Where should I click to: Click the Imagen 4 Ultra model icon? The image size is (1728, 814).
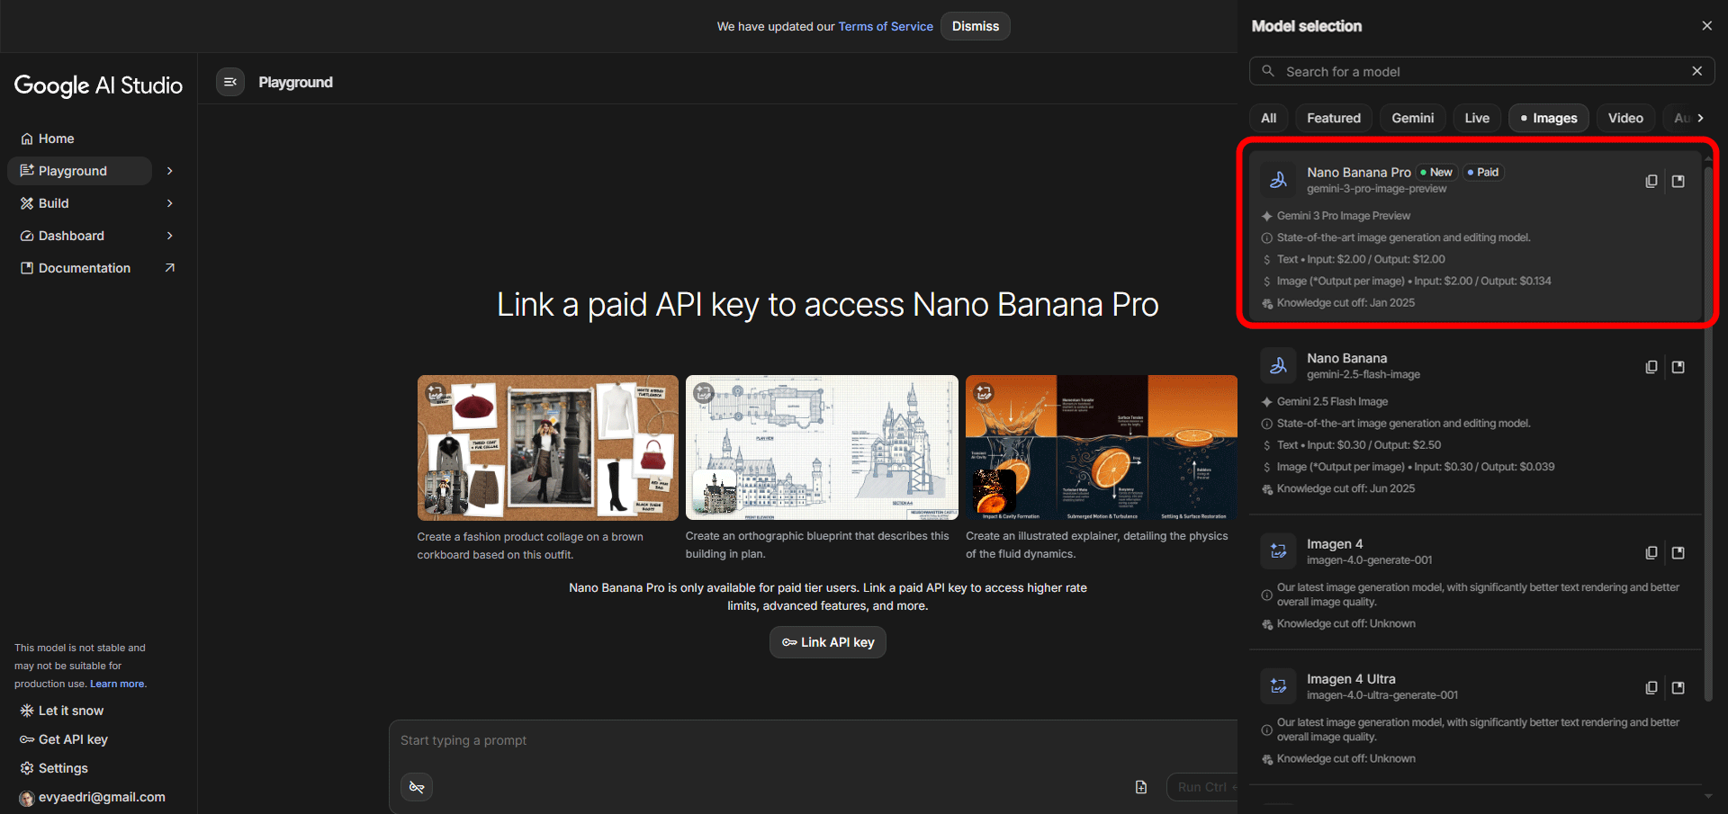coord(1278,686)
